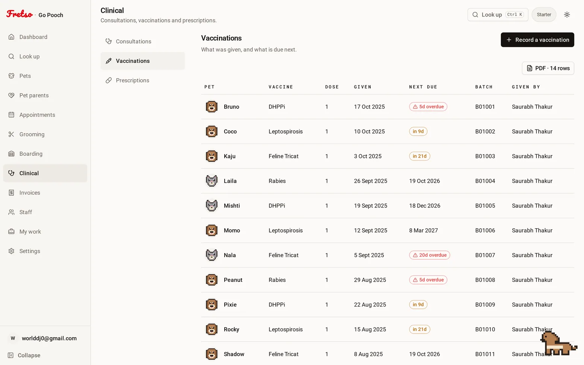This screenshot has height=365, width=584.
Task: Open Appointments calendar icon
Action: tap(12, 115)
